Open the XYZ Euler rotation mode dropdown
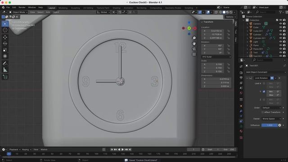The width and height of the screenshot is (288, 162). tap(216, 57)
